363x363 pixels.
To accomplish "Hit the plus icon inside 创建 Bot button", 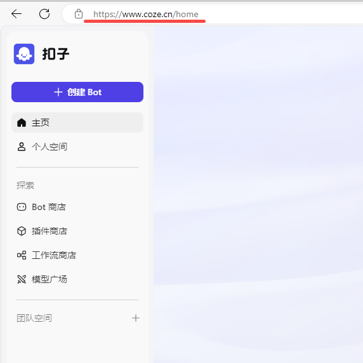I will (x=58, y=92).
